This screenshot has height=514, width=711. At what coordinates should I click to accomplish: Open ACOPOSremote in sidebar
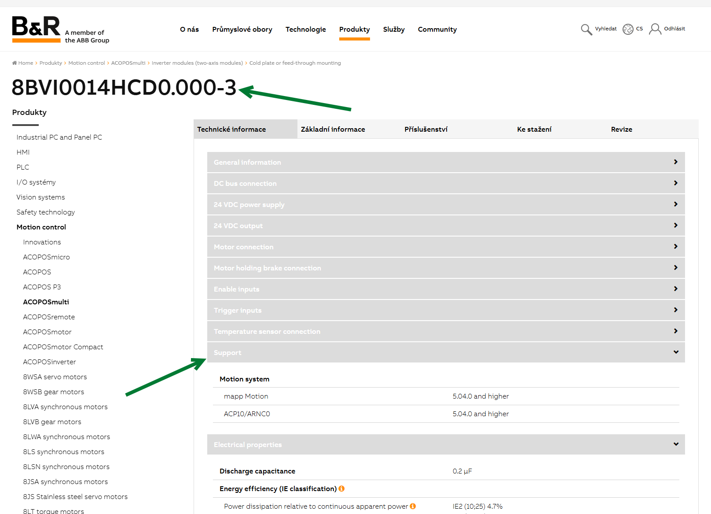49,317
